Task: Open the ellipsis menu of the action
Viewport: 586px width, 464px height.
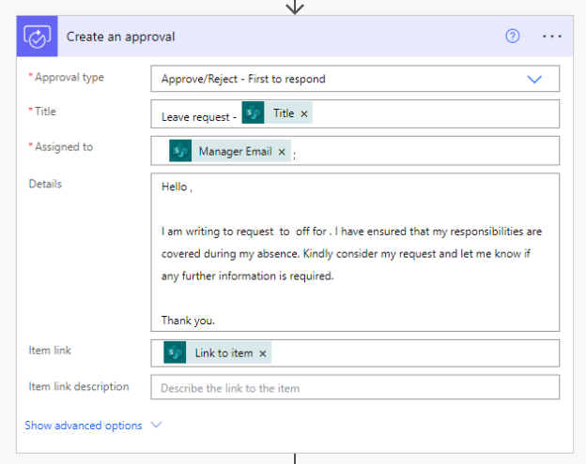Action: point(551,37)
